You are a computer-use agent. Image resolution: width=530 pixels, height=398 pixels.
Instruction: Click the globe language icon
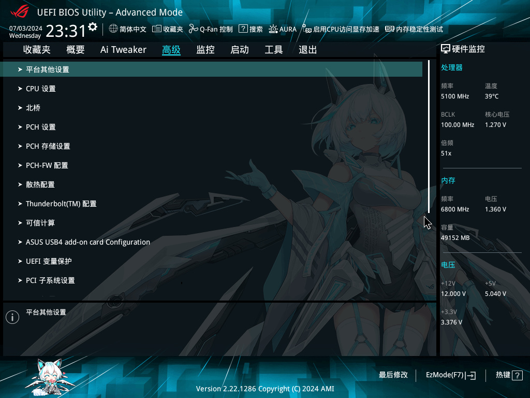coord(113,29)
